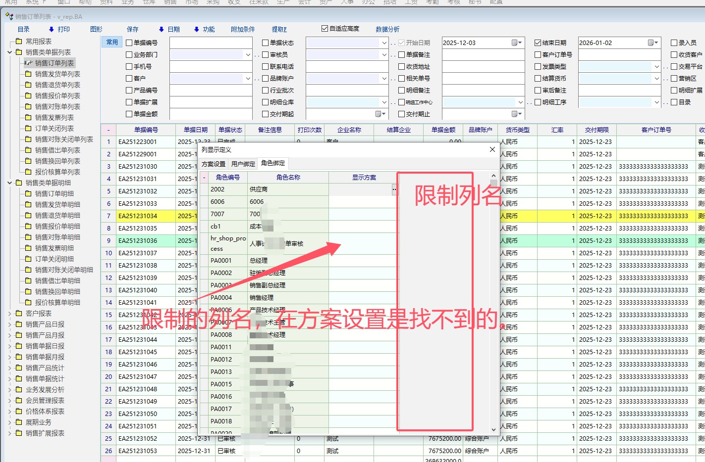Collapse the 销售类单据明细 tree node
Screen dimensions: 705x462
click(10, 183)
